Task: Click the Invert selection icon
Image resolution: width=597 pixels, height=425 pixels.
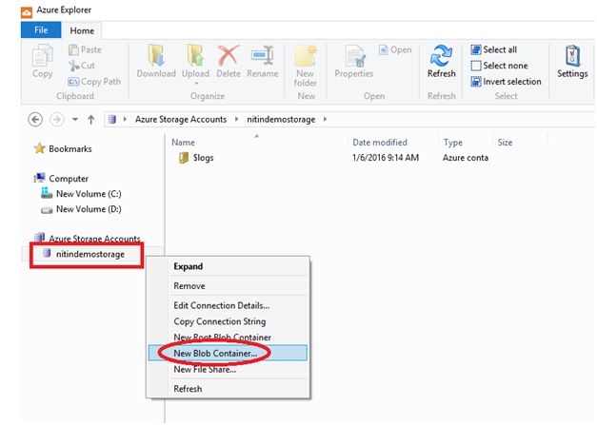Action: [476, 82]
